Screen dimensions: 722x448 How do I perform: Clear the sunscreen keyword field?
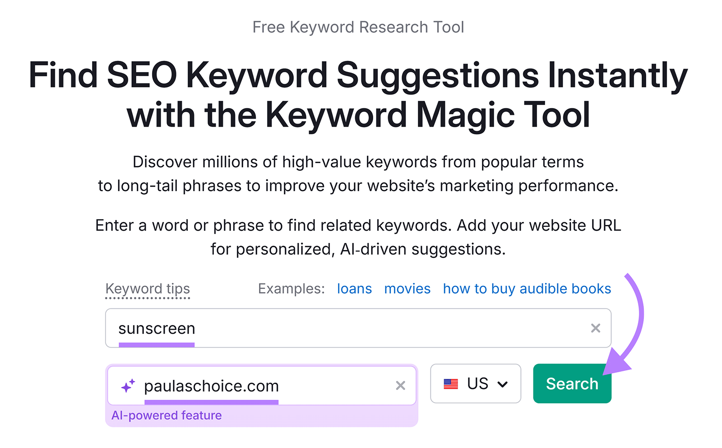[596, 328]
